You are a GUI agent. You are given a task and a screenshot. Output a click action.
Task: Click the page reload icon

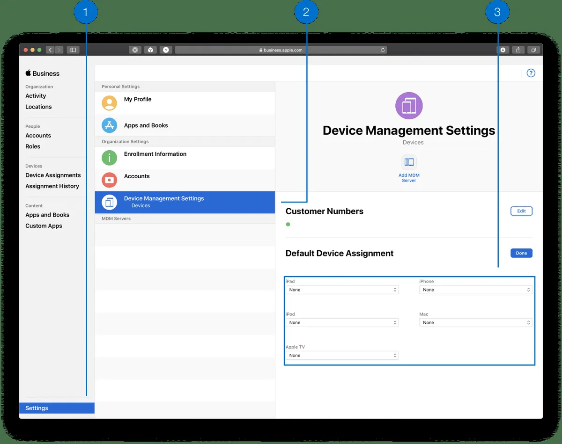(x=383, y=50)
